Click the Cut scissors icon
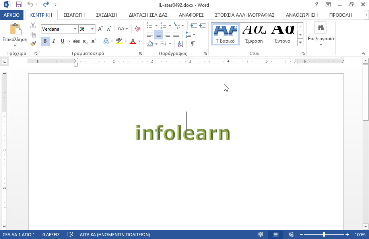 [33, 25]
